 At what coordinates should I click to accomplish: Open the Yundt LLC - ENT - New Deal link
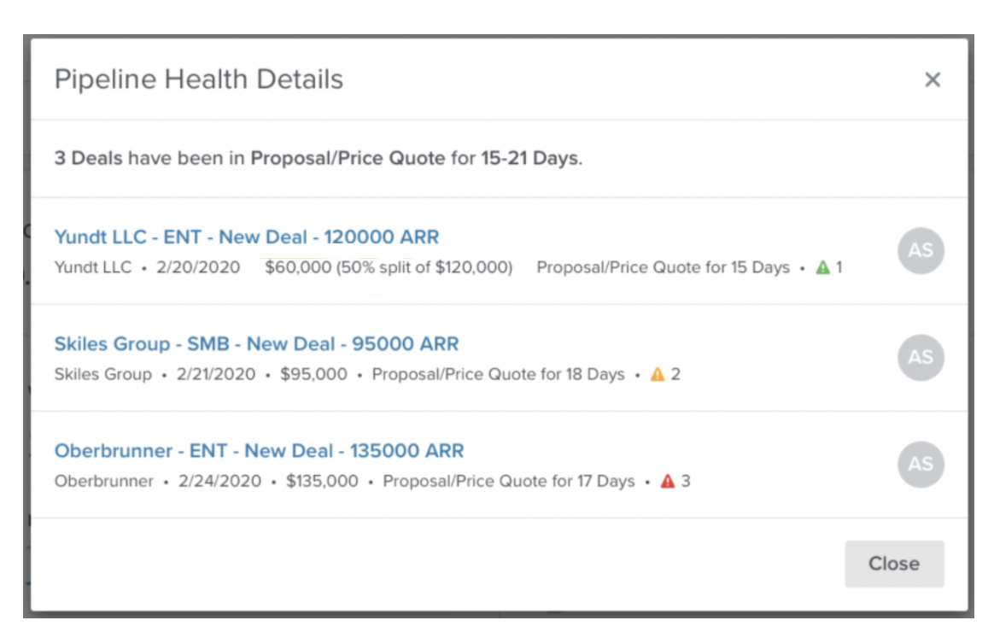pyautogui.click(x=245, y=237)
